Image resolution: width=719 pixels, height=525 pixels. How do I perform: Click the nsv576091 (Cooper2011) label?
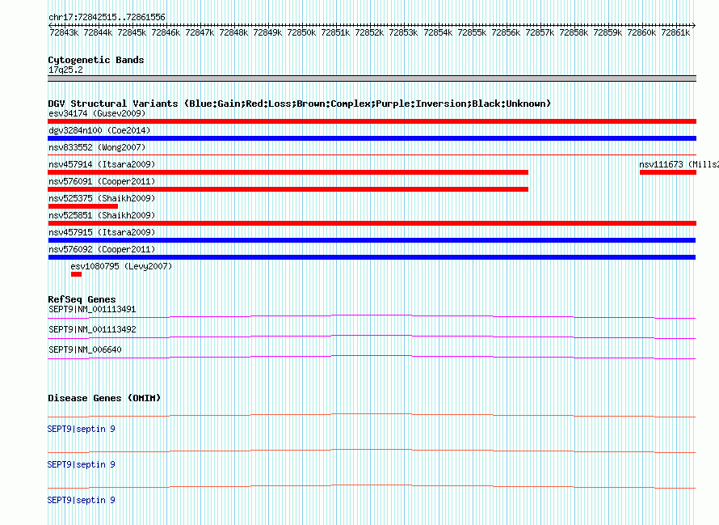coord(102,181)
